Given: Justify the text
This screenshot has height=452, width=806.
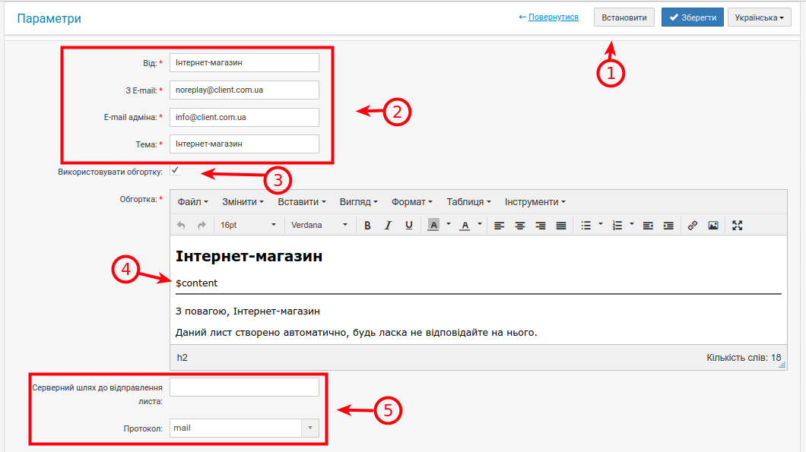Looking at the screenshot, I should coord(561,225).
